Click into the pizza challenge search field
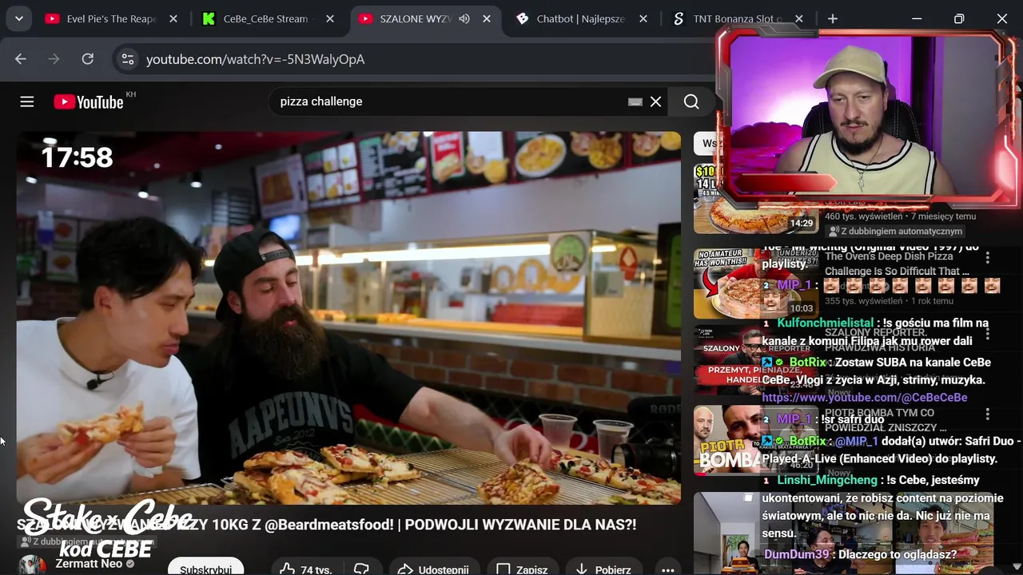The image size is (1023, 575). coord(448,101)
